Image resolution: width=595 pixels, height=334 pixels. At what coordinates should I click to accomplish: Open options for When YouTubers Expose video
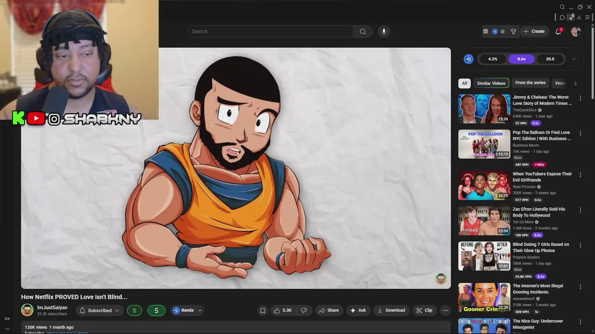580,174
